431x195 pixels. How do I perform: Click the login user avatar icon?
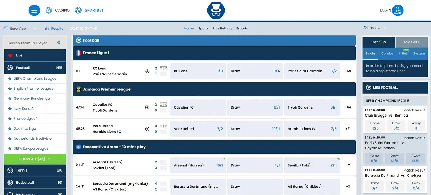pyautogui.click(x=398, y=11)
